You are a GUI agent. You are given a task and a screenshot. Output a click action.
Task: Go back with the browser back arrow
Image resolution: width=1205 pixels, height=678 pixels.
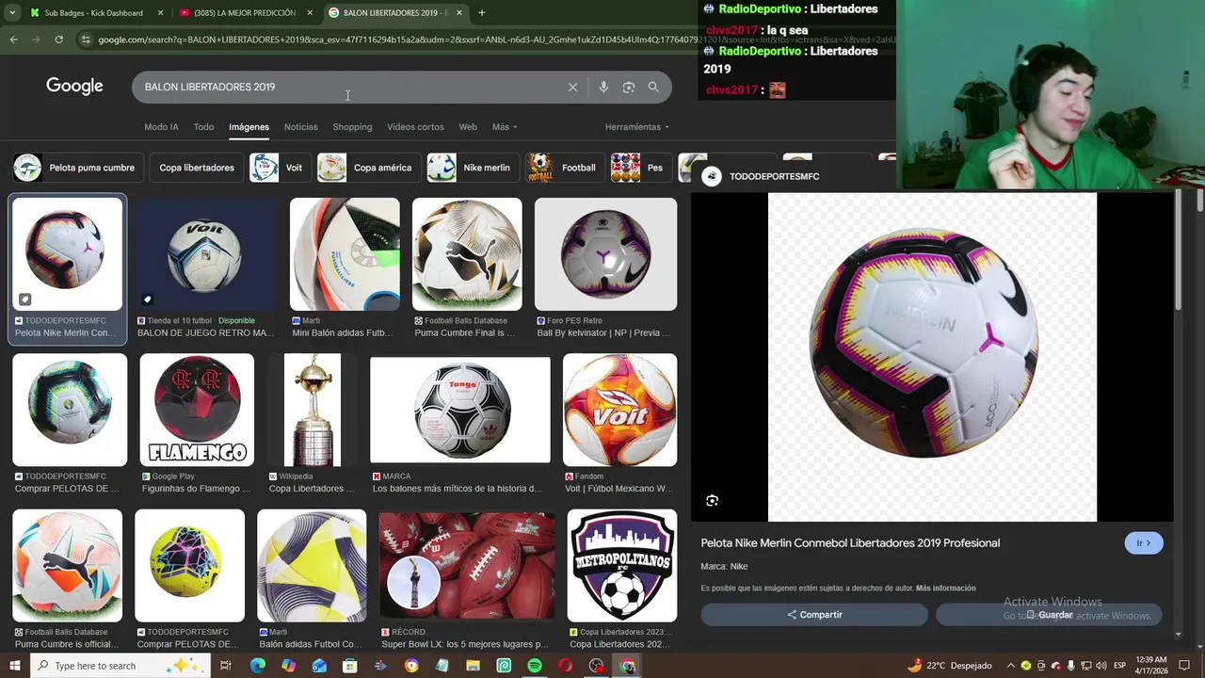[x=13, y=40]
